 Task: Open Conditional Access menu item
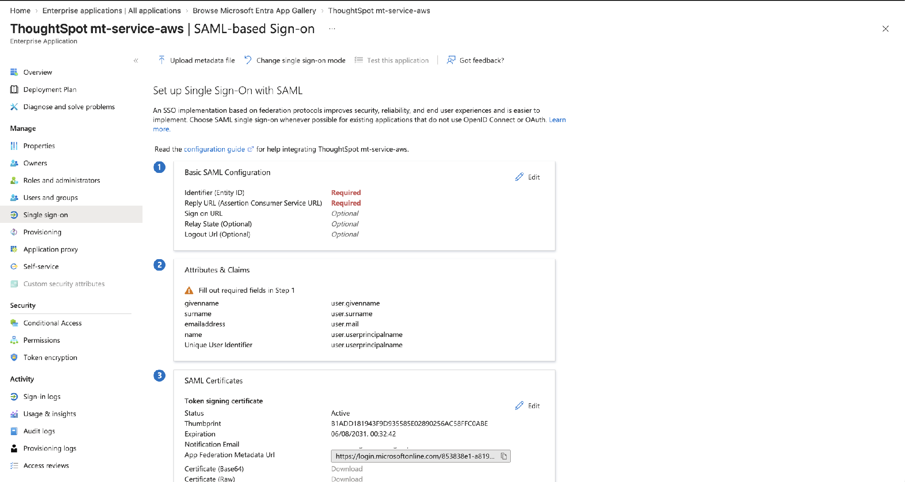(x=53, y=323)
